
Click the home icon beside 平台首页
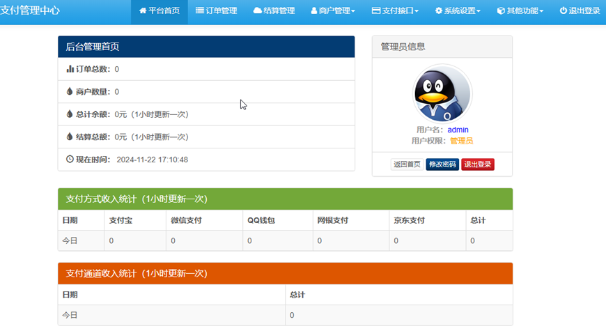point(143,10)
